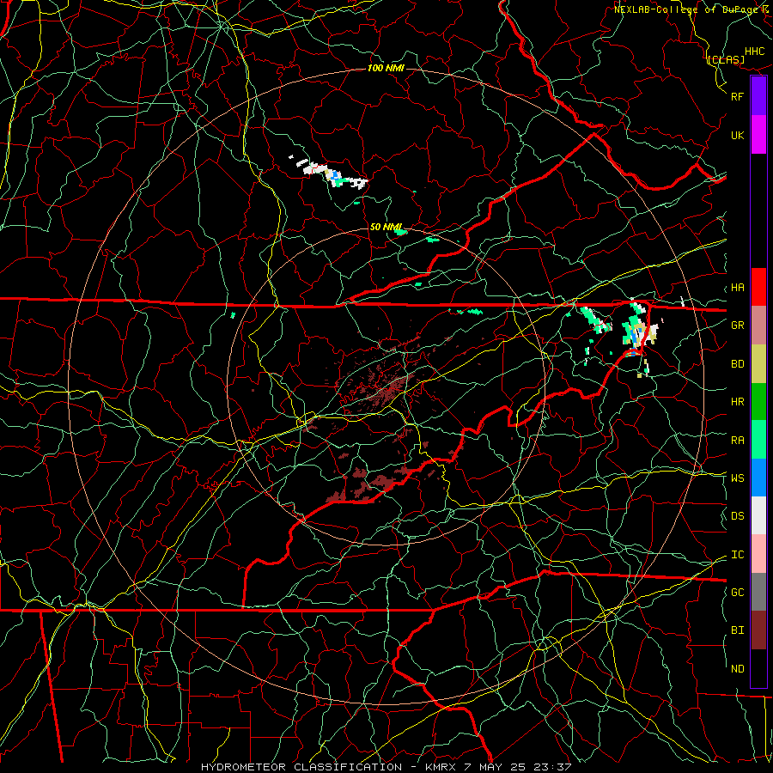Click the RA legend label
Screen dimensions: 773x773
click(x=737, y=441)
